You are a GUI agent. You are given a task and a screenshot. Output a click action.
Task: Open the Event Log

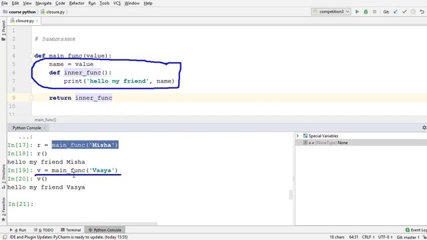(416, 230)
